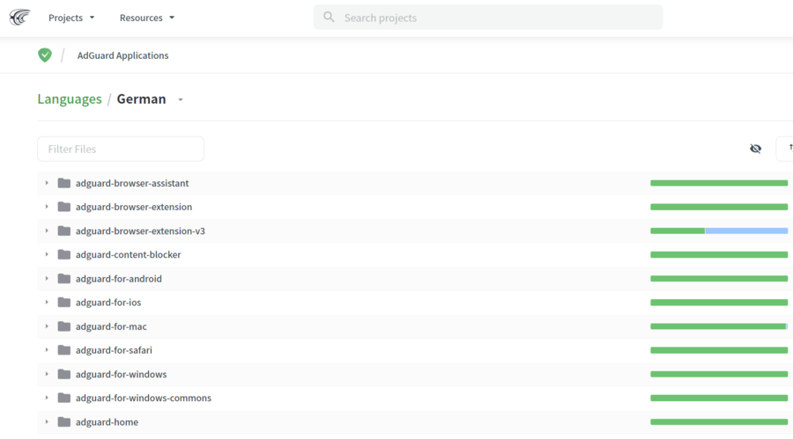Click the adguard-for-android folder icon

pyautogui.click(x=63, y=278)
